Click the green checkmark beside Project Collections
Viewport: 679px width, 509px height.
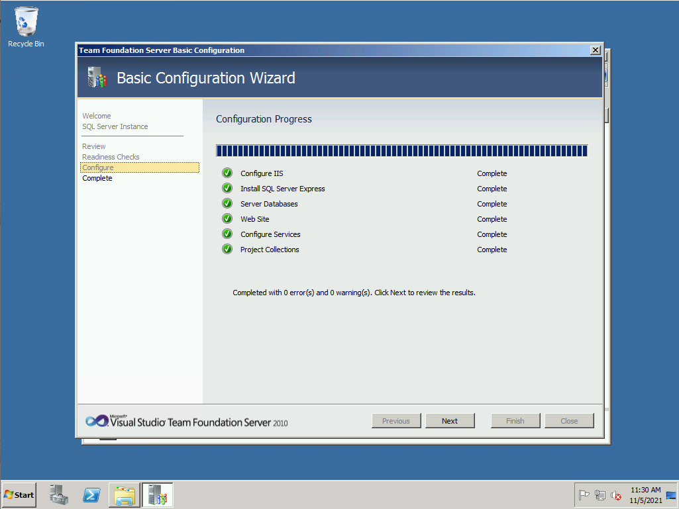pyautogui.click(x=227, y=250)
